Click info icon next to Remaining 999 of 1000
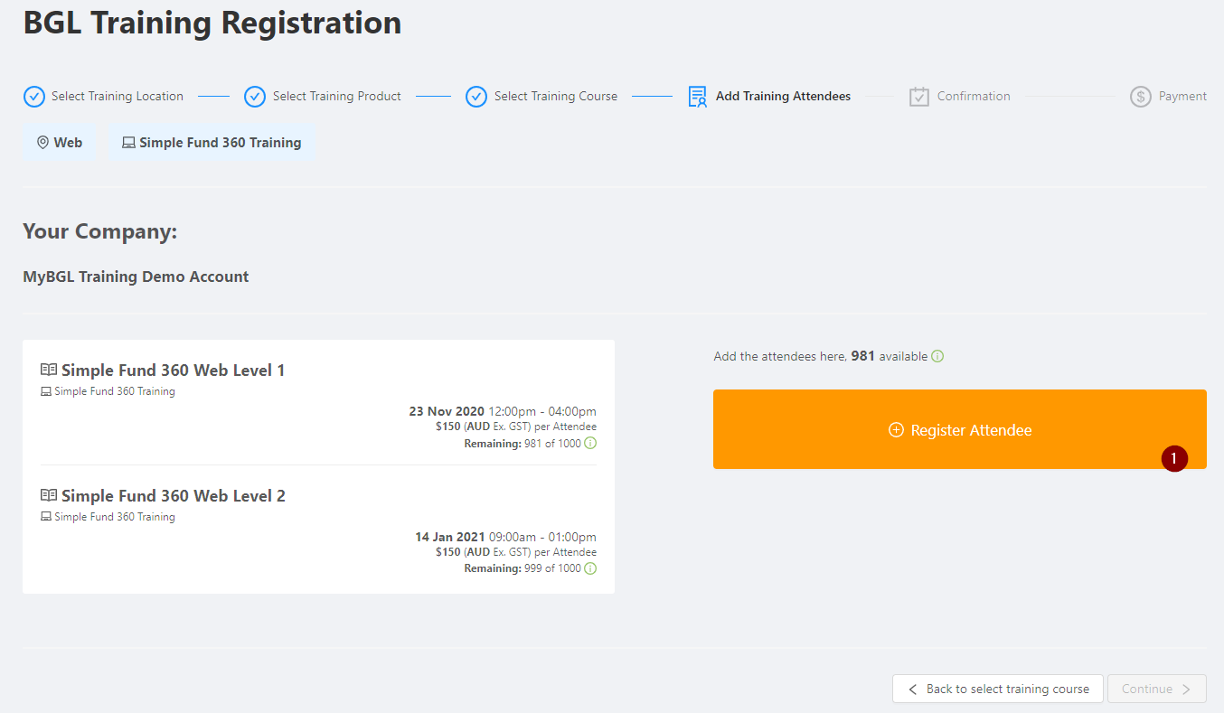 point(590,568)
